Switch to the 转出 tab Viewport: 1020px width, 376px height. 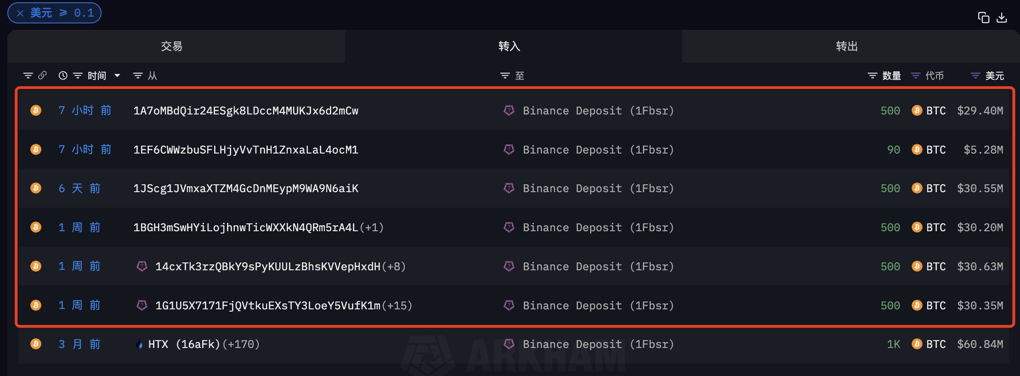pos(847,46)
